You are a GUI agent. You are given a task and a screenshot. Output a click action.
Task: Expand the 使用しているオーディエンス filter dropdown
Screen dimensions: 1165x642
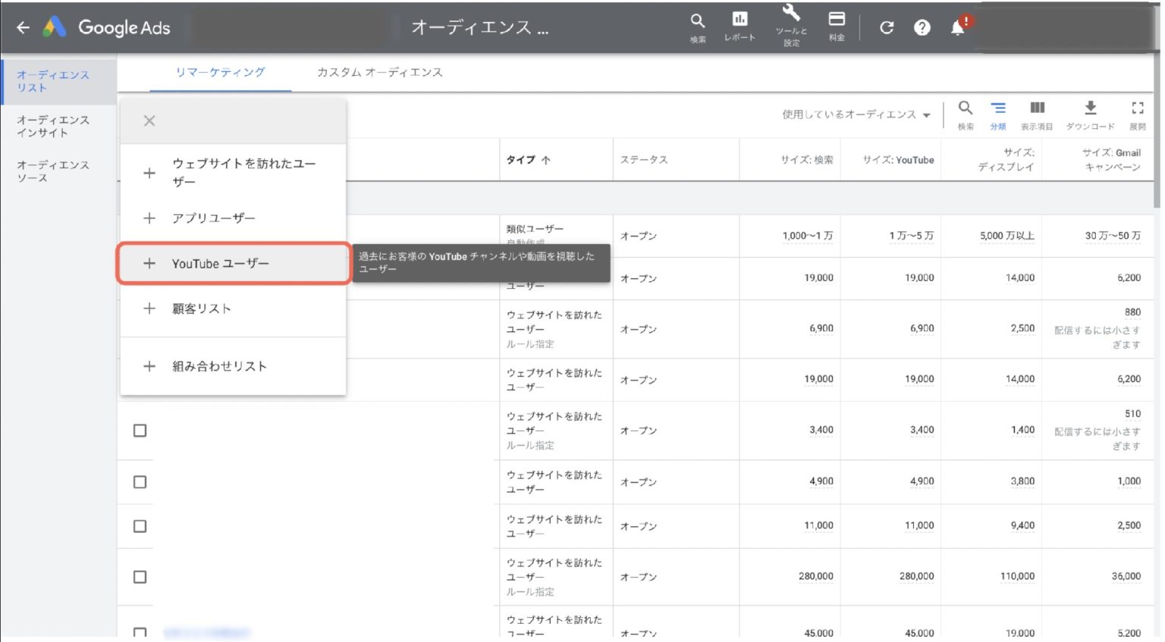click(856, 114)
